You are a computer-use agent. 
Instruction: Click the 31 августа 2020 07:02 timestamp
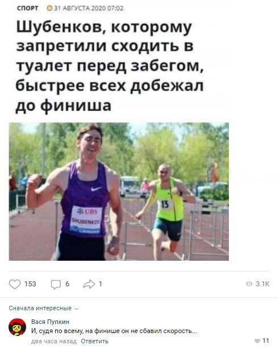(89, 8)
